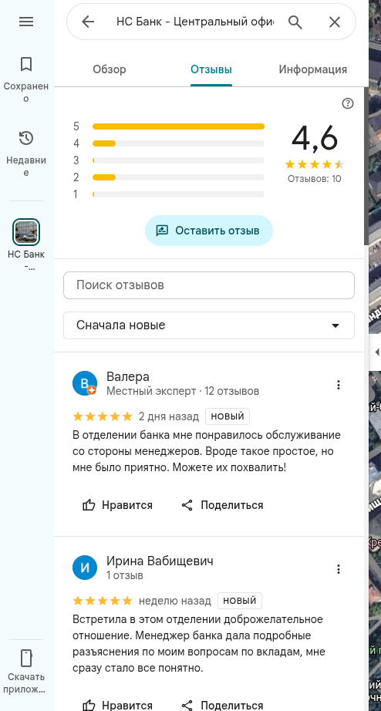Click the overall rating stars under 4,6

tap(315, 164)
